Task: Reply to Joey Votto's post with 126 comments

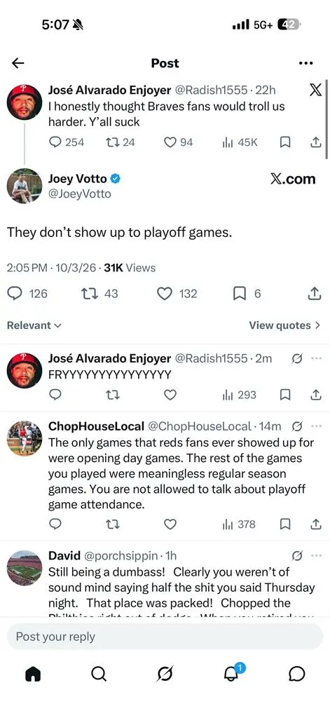Action: tap(15, 294)
